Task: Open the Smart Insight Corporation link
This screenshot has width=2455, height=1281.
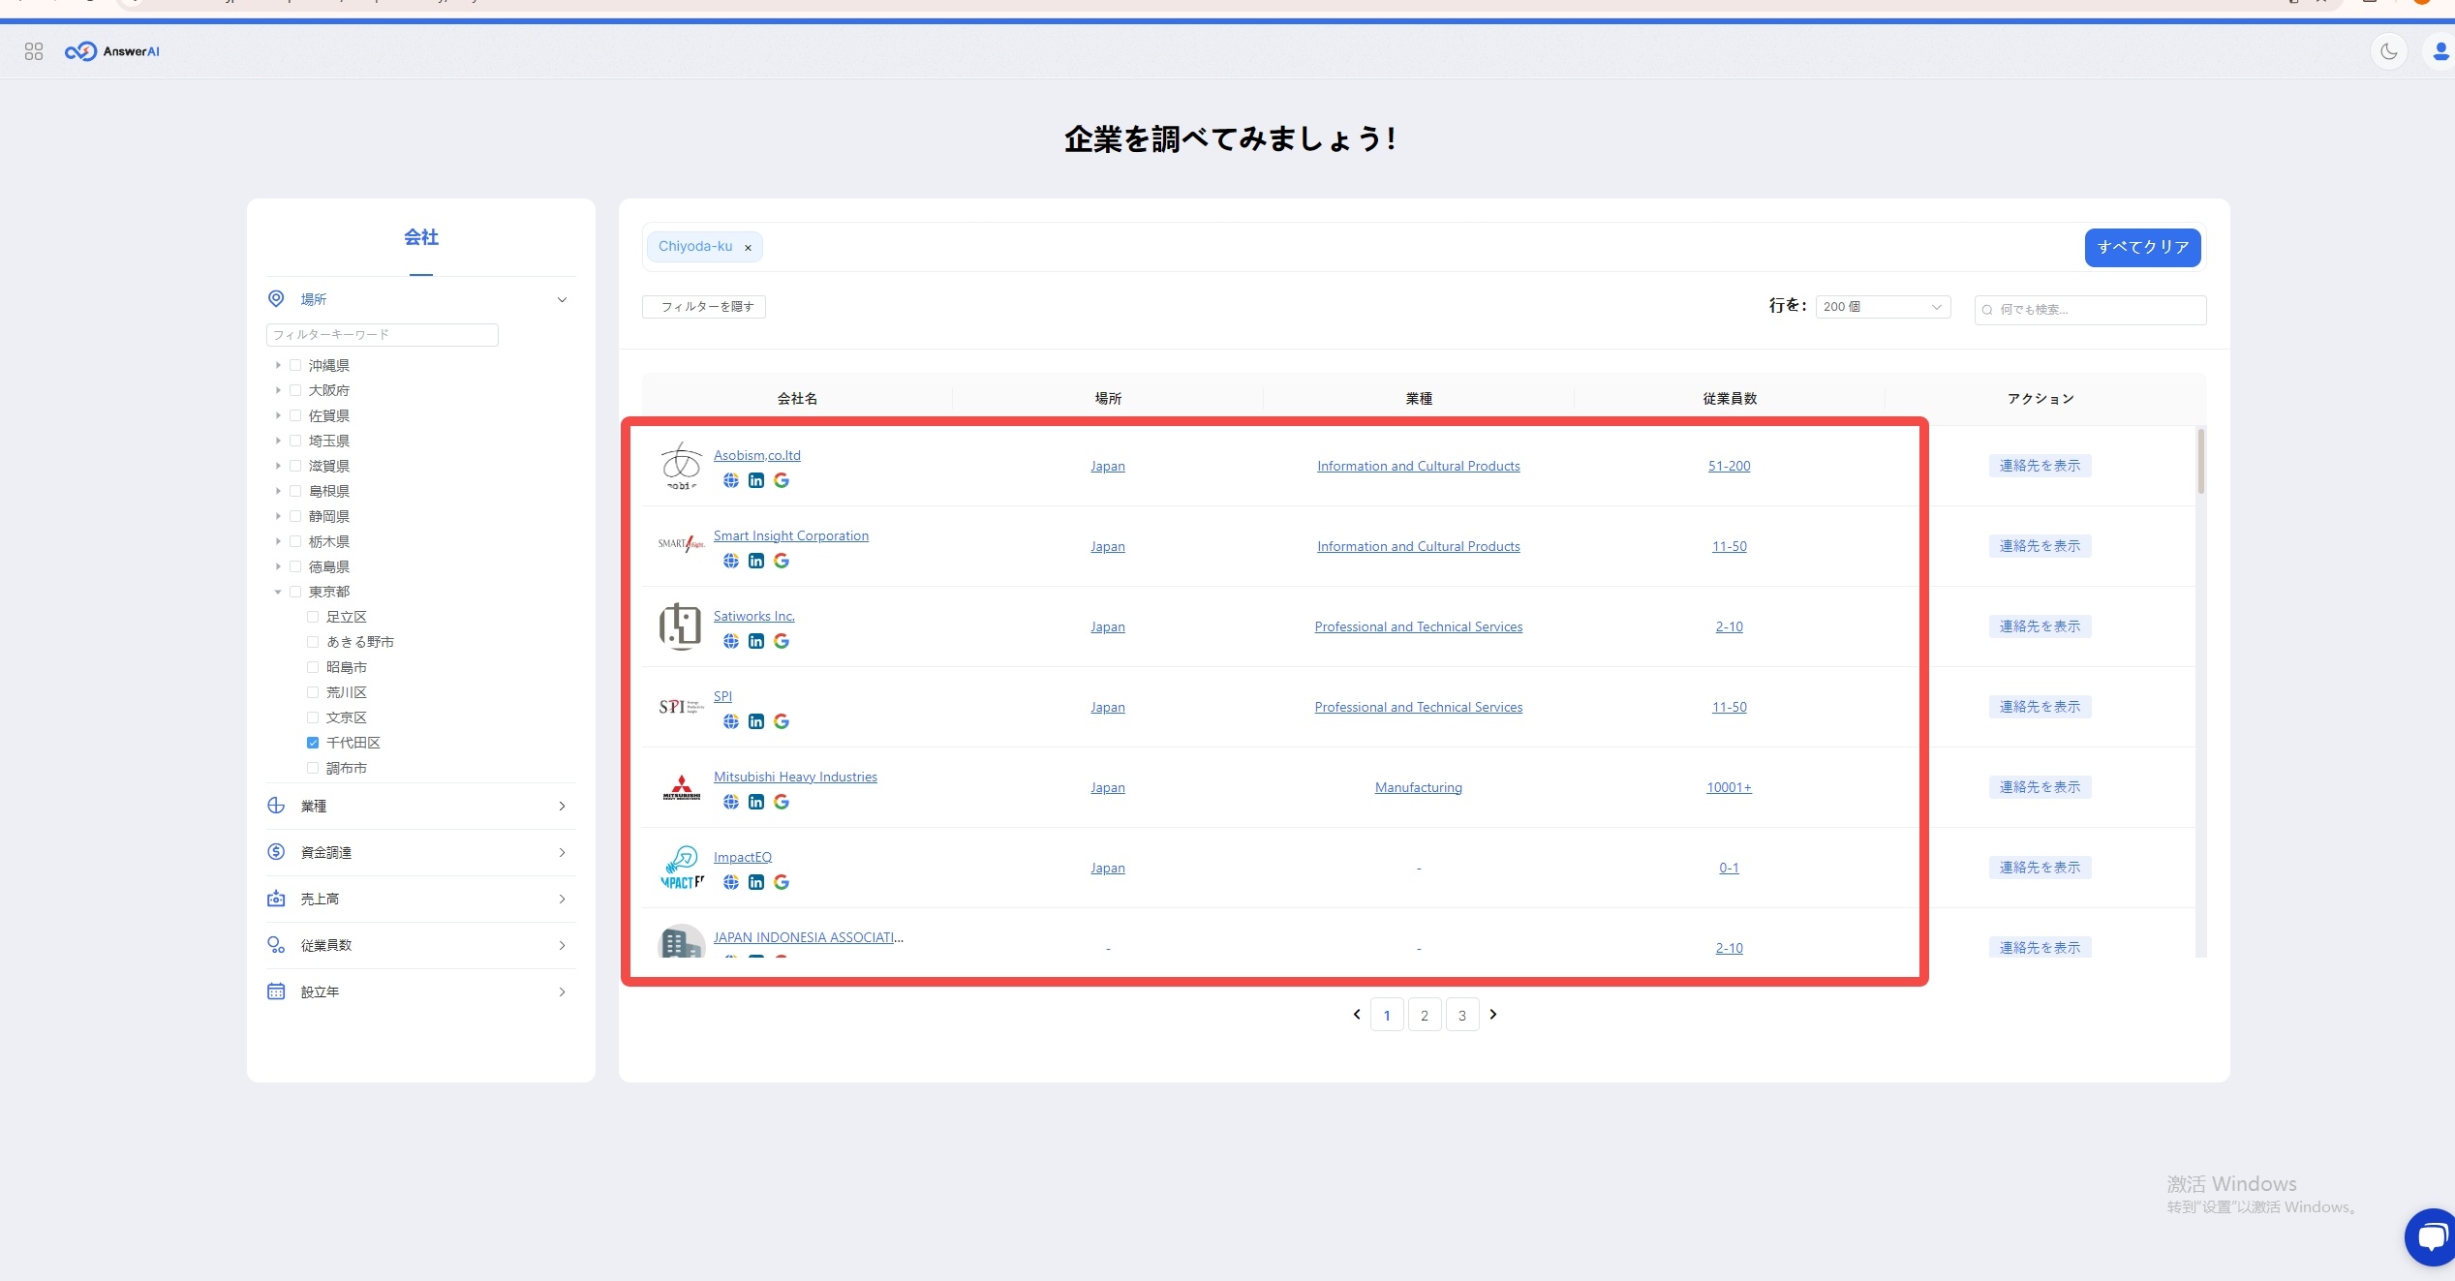Action: (791, 535)
